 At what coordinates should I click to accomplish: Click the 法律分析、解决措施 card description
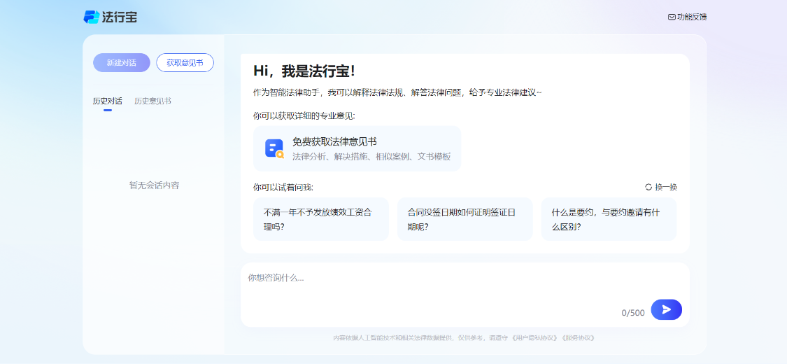(x=371, y=157)
